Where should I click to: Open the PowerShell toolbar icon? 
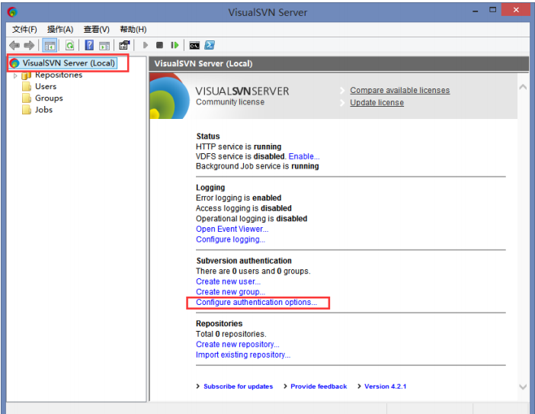pos(210,45)
